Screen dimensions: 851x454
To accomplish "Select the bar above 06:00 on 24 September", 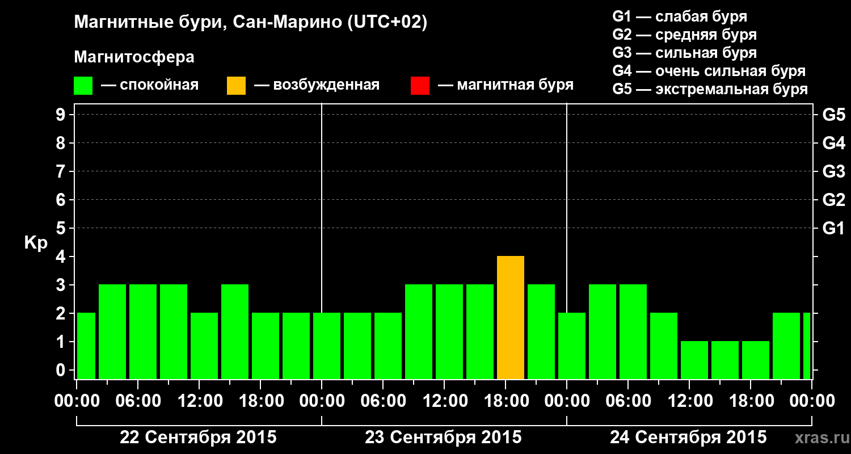I will tap(633, 332).
